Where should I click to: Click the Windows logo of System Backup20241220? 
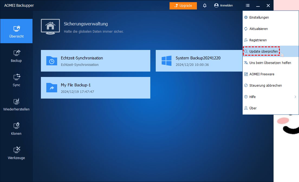(x=167, y=61)
